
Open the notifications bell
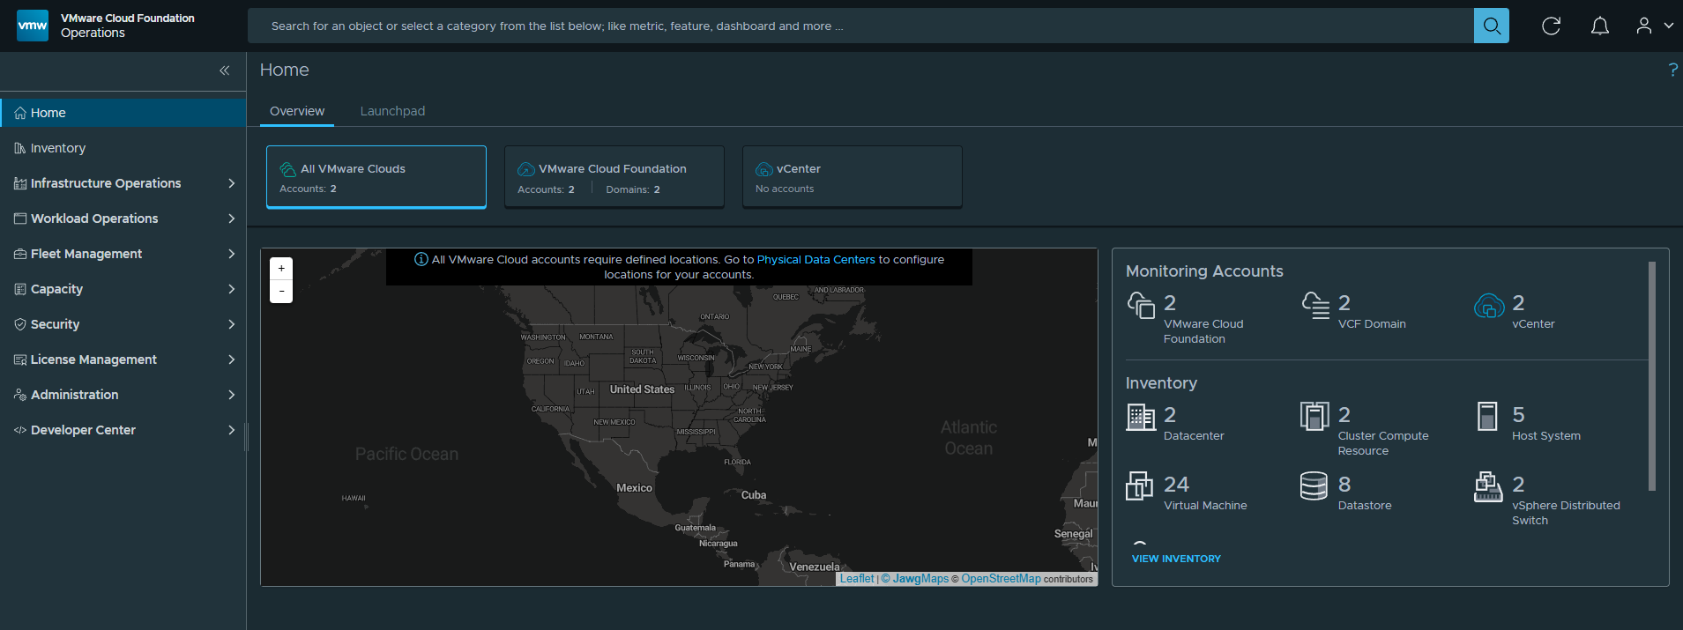point(1600,26)
